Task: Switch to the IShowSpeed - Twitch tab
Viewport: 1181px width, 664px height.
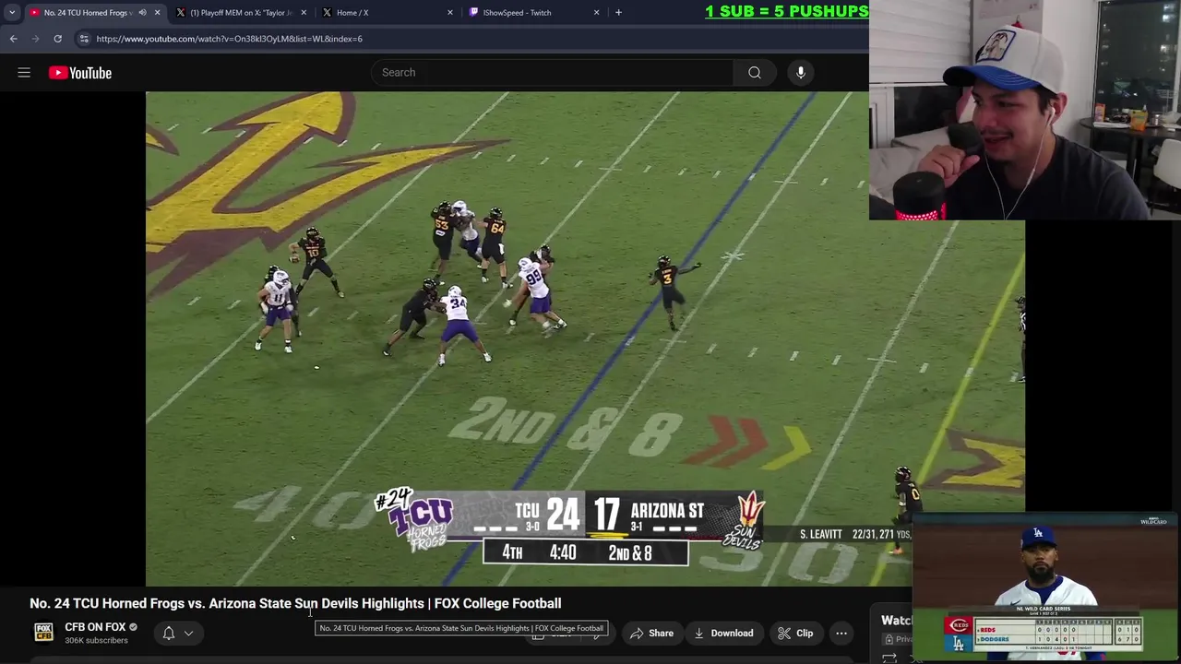Action: coord(533,13)
